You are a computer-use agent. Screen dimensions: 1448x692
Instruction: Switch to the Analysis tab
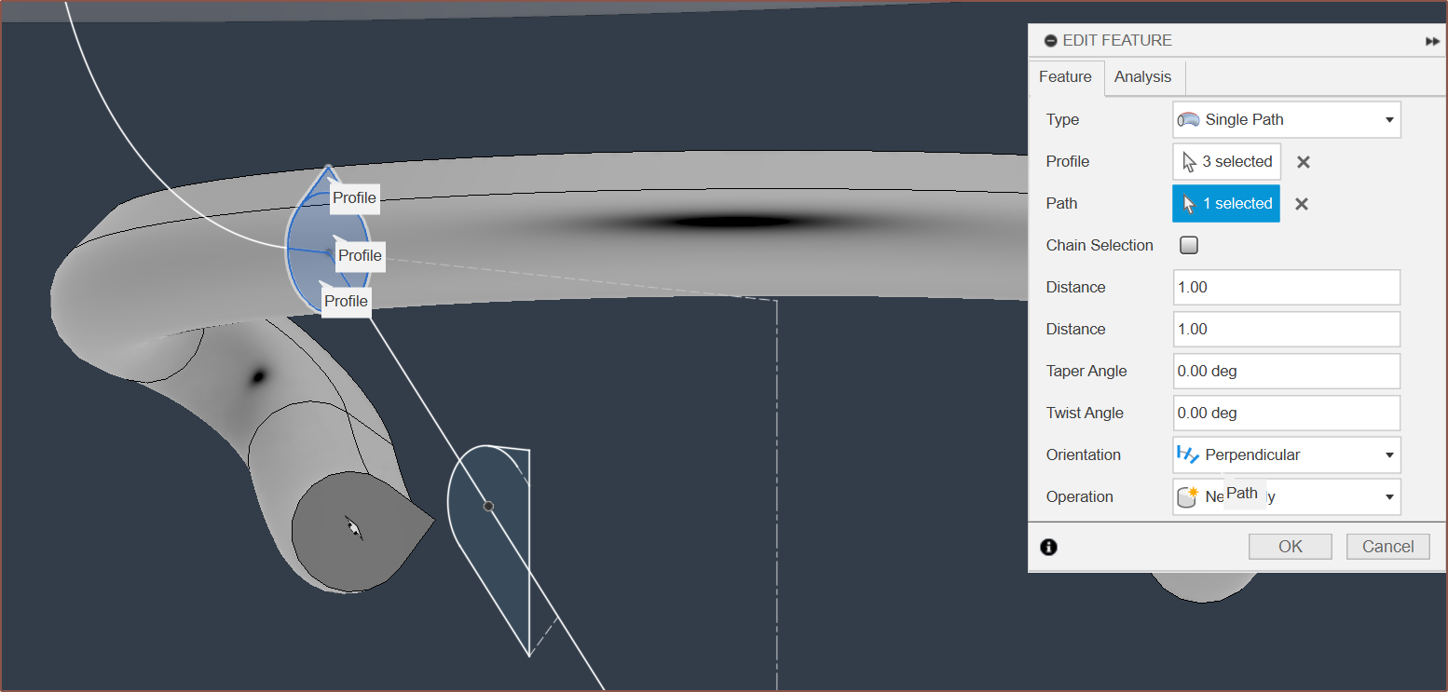[x=1142, y=77]
